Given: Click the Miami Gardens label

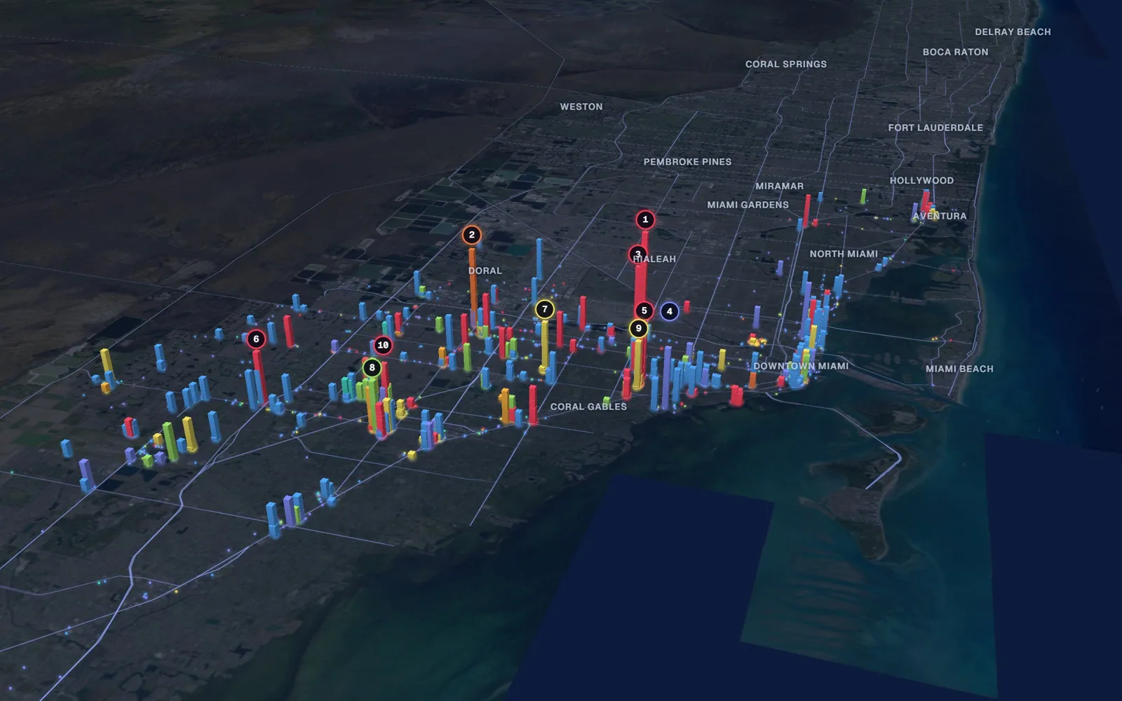Looking at the screenshot, I should tap(748, 205).
